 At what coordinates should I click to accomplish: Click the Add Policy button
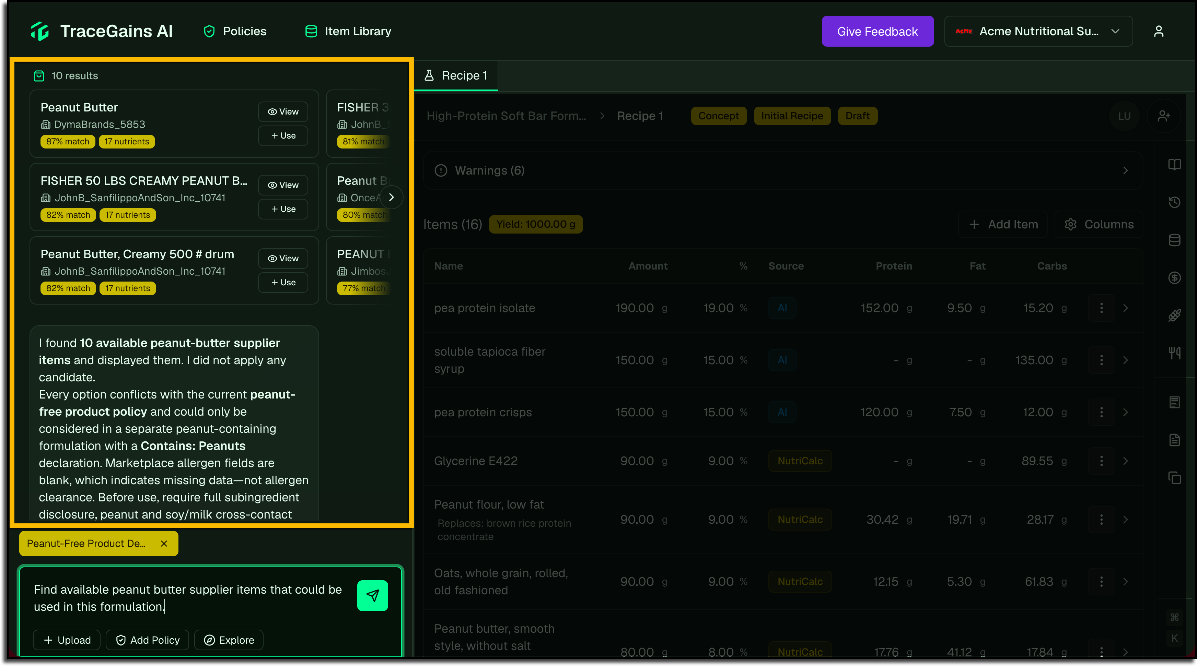[x=147, y=640]
